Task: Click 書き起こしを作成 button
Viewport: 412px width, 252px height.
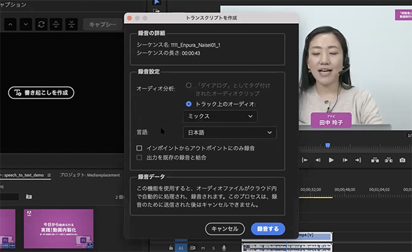Action: coord(42,92)
